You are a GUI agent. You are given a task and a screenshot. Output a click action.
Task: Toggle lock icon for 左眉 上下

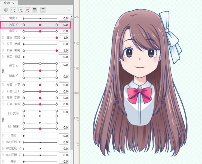tap(3, 85)
